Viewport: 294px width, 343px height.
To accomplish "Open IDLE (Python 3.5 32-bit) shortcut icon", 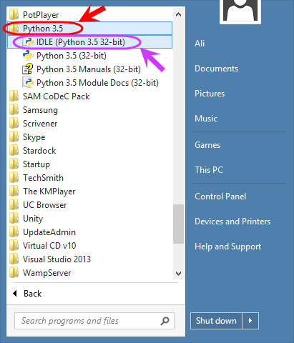I will point(28,42).
